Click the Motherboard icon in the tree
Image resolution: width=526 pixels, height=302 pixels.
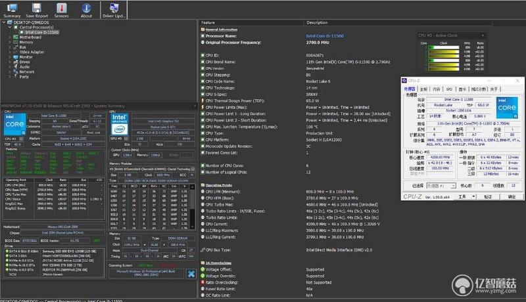coord(15,37)
